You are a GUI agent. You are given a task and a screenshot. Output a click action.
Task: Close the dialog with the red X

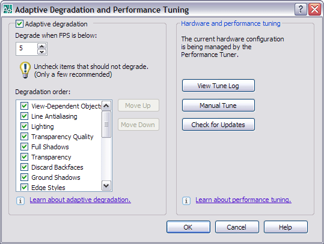tap(314, 10)
